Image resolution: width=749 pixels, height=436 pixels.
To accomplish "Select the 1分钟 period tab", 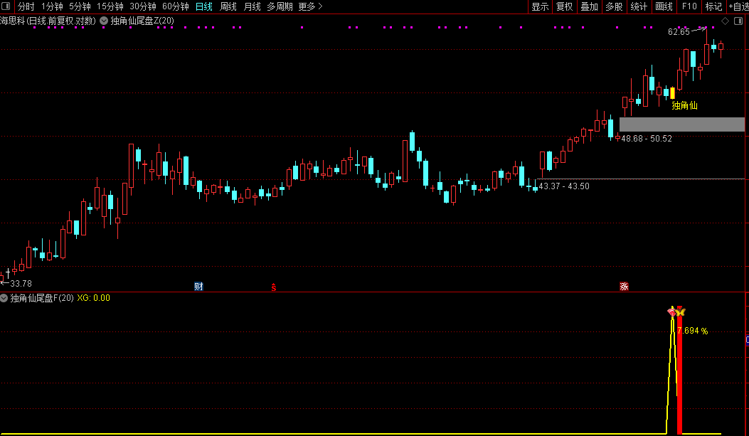I will click(x=52, y=6).
